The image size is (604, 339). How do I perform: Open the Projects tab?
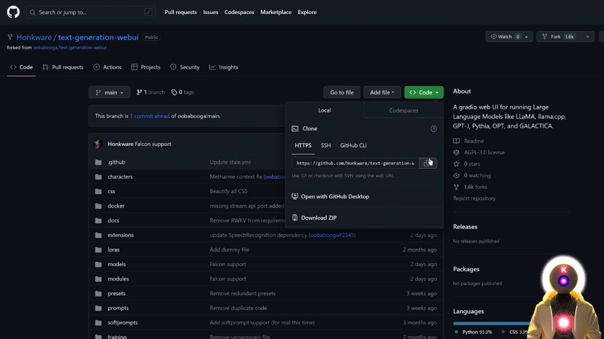[146, 67]
